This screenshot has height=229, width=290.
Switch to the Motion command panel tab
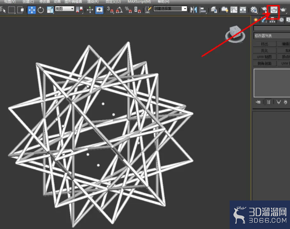click(x=281, y=20)
